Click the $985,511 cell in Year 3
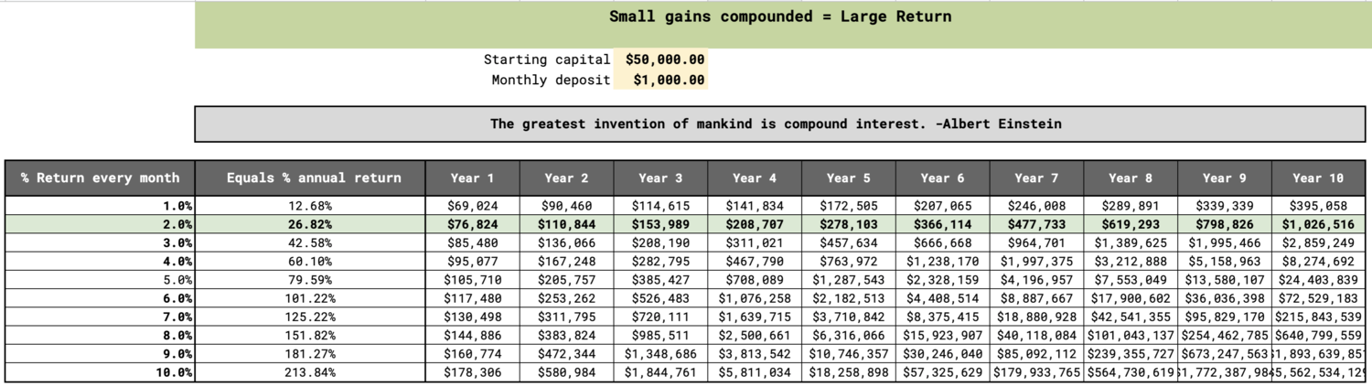 pos(660,335)
